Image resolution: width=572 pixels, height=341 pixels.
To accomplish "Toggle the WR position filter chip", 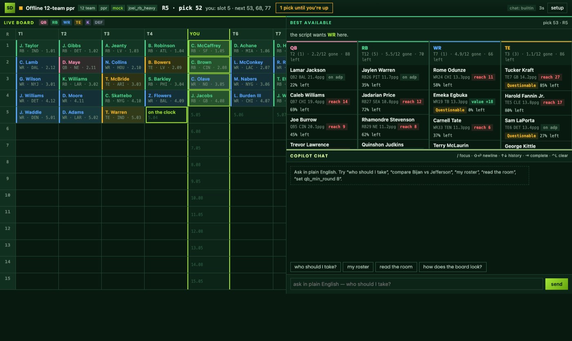I will click(x=67, y=22).
